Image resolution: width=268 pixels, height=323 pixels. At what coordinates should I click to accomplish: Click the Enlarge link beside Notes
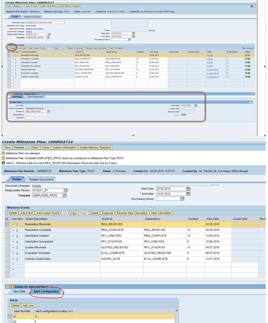click(x=152, y=30)
